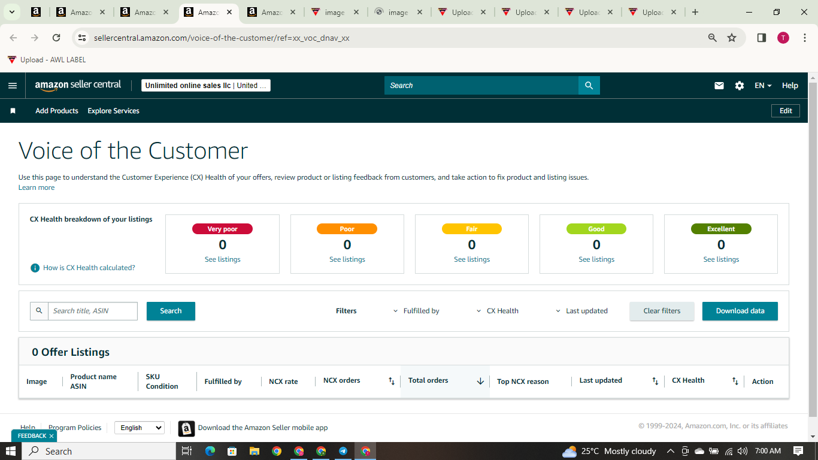Viewport: 818px width, 460px height.
Task: Open Chrome side panel icon
Action: tap(762, 38)
